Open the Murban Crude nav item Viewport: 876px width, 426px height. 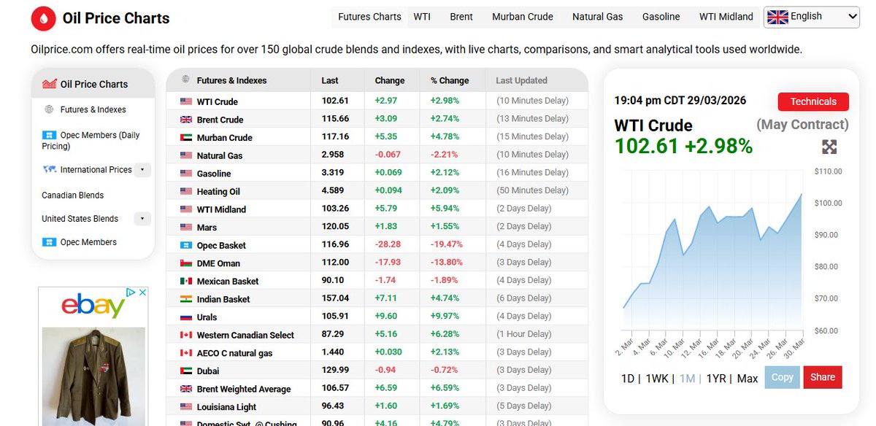[x=523, y=17]
